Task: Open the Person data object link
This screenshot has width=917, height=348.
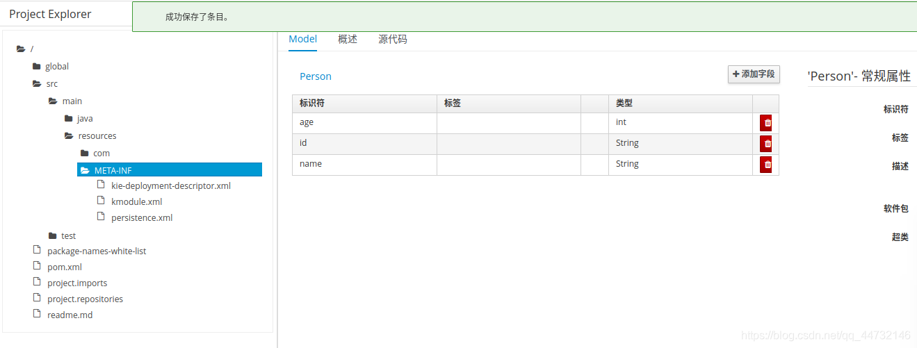Action: pos(316,76)
